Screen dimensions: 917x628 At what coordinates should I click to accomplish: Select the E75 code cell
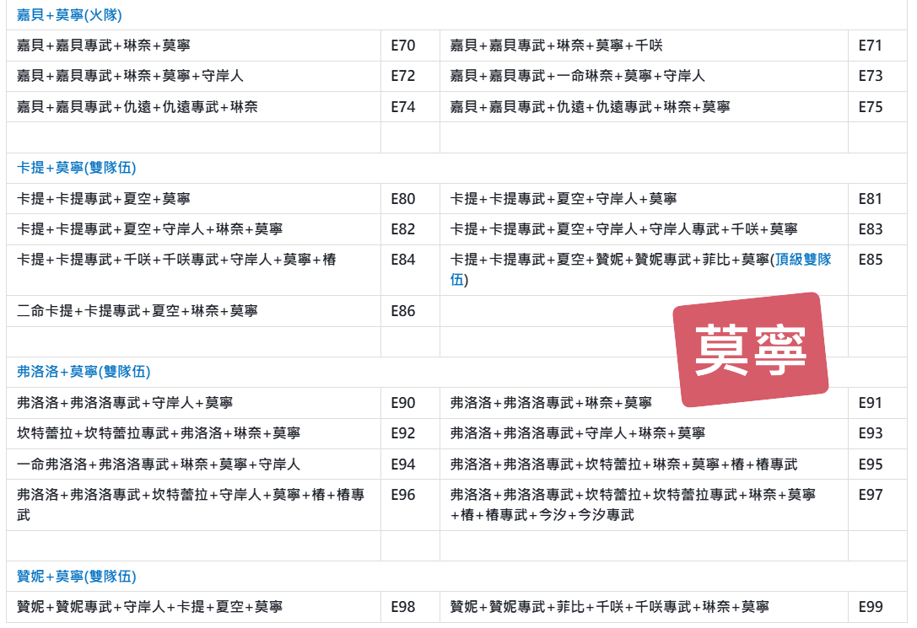click(x=870, y=107)
